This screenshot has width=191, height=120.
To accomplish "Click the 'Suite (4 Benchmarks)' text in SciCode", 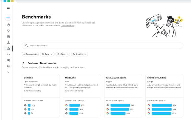I will coord(32,91).
